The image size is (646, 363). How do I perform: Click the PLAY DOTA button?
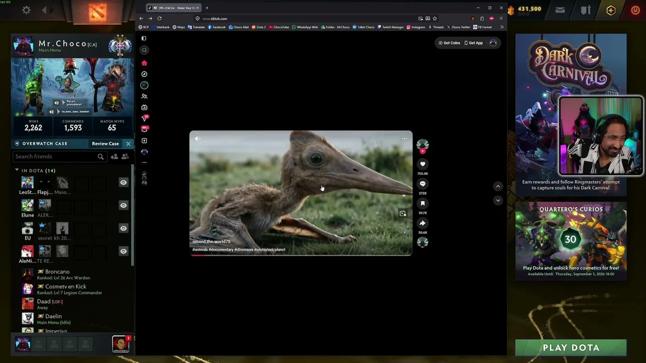coord(571,347)
